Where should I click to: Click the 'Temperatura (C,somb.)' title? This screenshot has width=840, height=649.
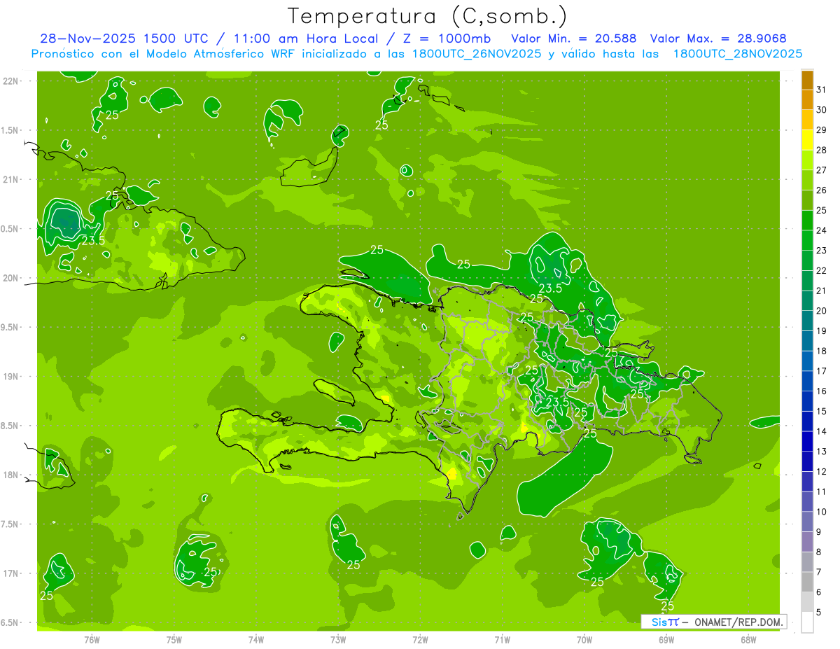[x=428, y=15]
